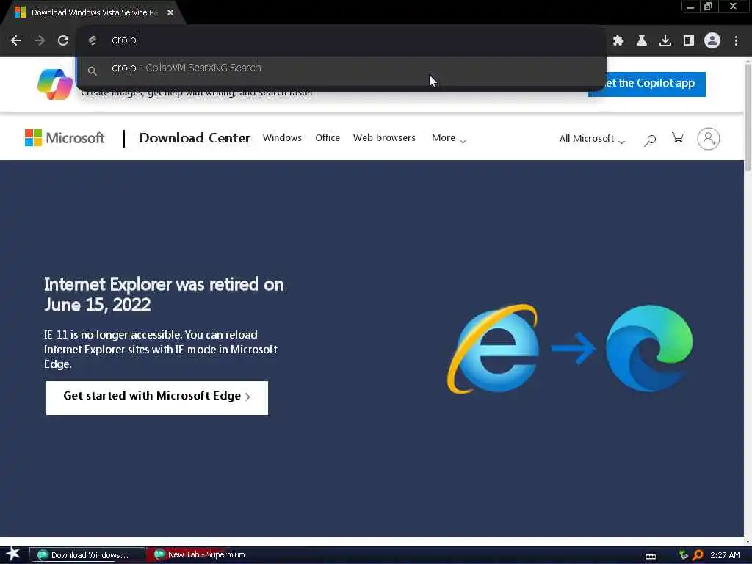
Task: Click the forward navigation arrow
Action: 40,40
